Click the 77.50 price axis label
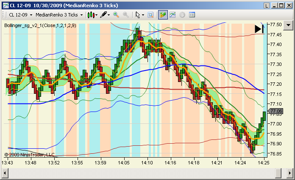The height and width of the screenshot is (180, 295). 276,25
